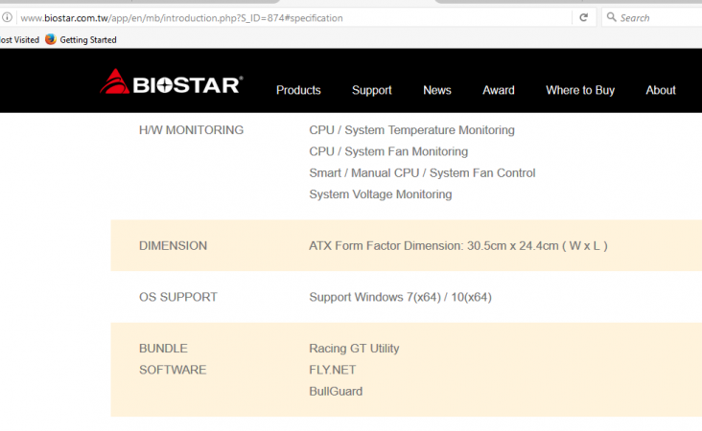Select 'CPU / System Temperature Monitoring' text
This screenshot has height=431, width=702.
click(411, 130)
